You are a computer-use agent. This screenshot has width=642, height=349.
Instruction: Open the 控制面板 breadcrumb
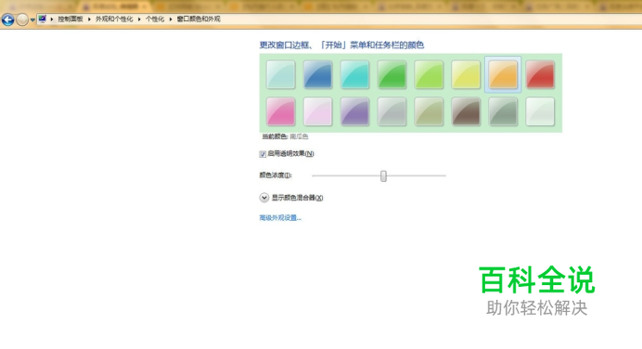(x=70, y=19)
